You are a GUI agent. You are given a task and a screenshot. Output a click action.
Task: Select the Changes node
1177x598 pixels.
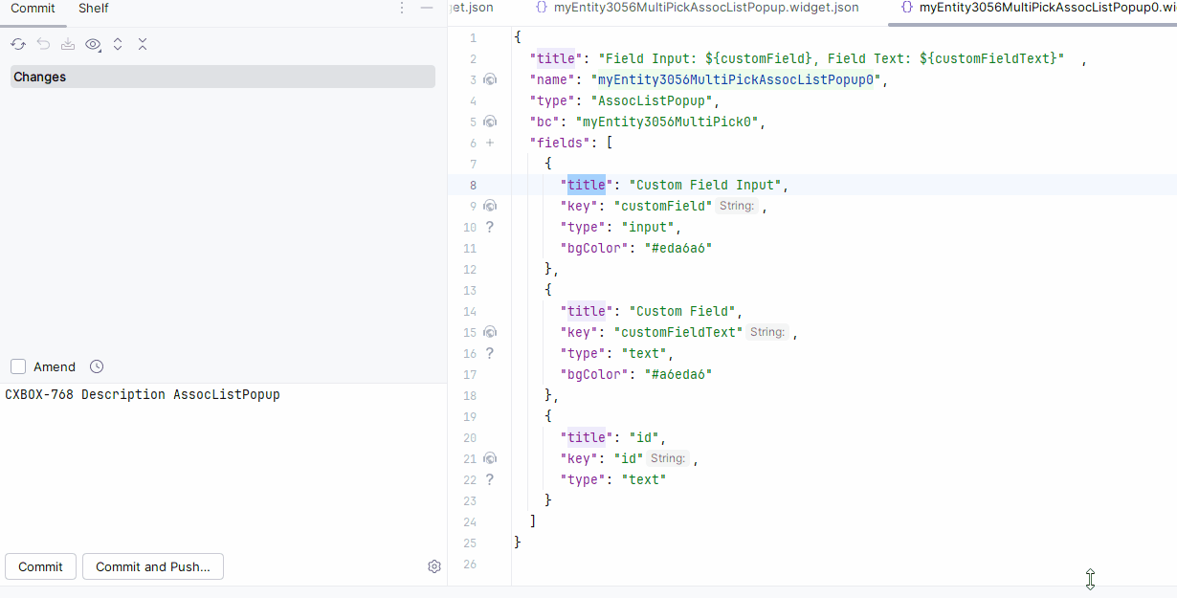[x=222, y=77]
